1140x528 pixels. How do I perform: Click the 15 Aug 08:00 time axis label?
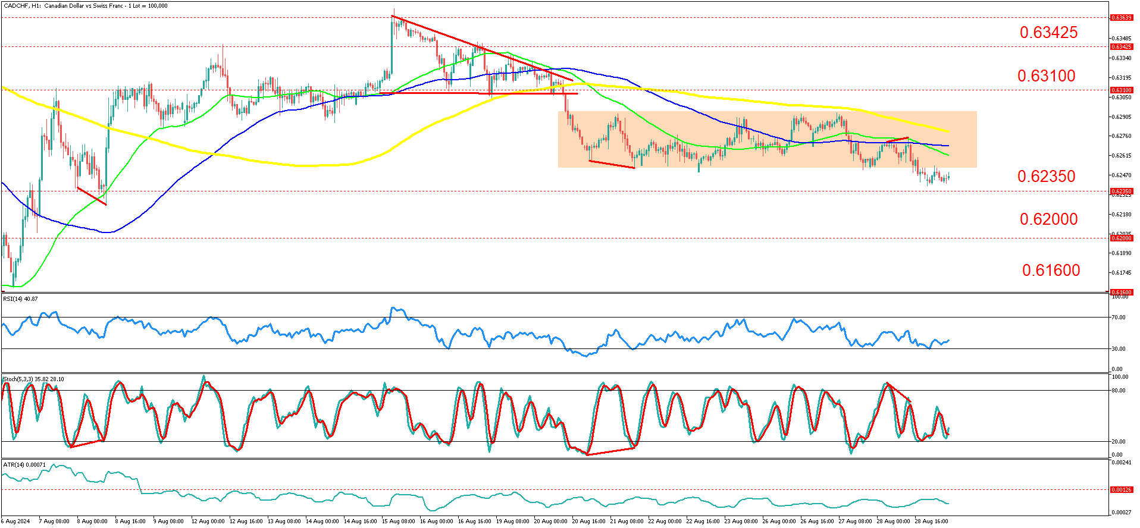(x=399, y=521)
